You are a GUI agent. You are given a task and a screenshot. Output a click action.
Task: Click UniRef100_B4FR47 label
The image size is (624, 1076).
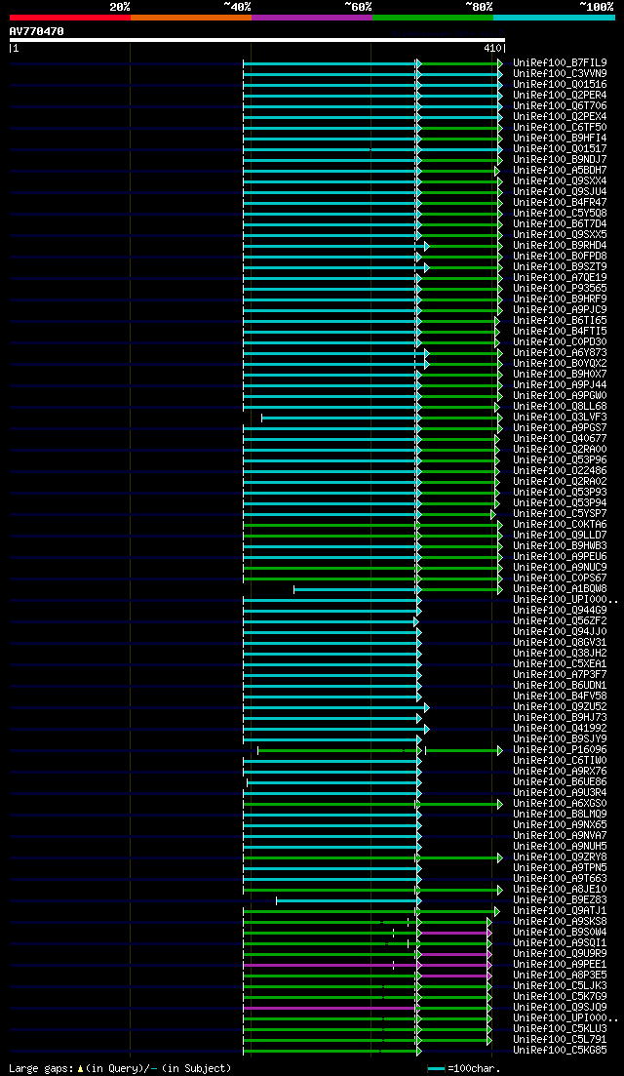[560, 203]
